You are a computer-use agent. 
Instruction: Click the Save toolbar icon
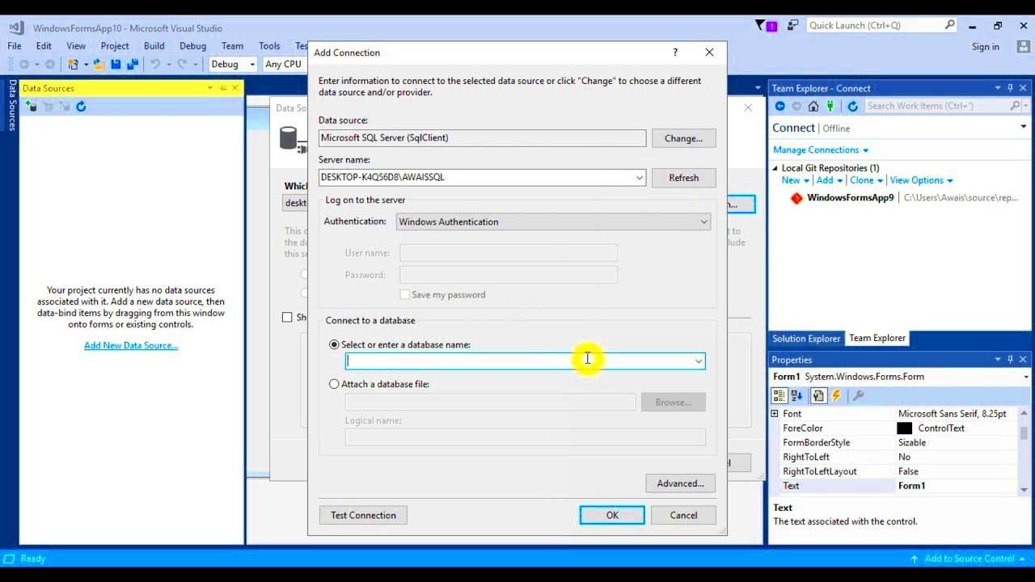click(116, 64)
